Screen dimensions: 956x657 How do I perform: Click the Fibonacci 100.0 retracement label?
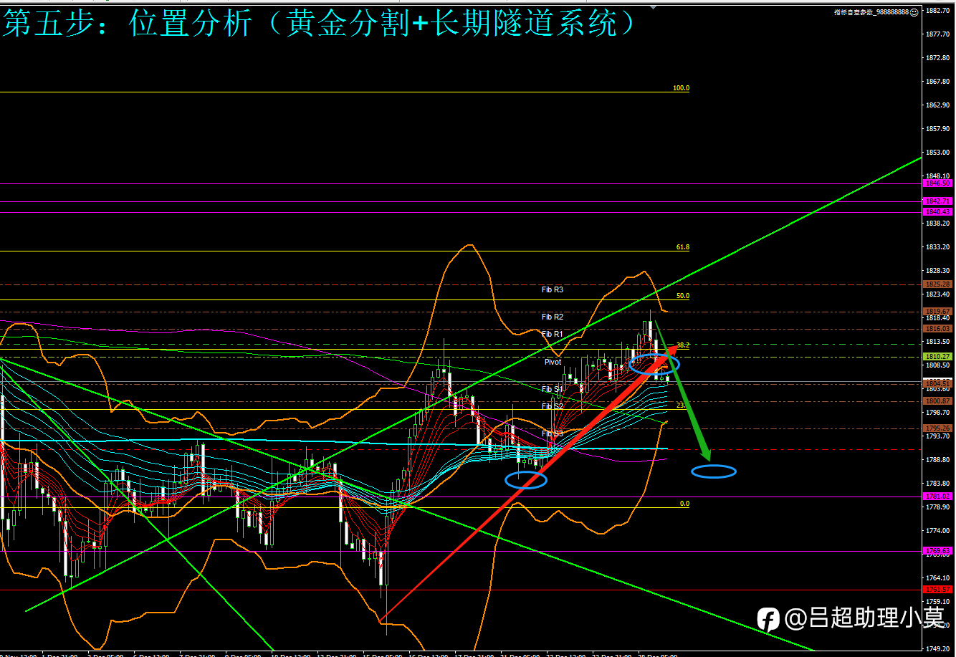pyautogui.click(x=681, y=88)
